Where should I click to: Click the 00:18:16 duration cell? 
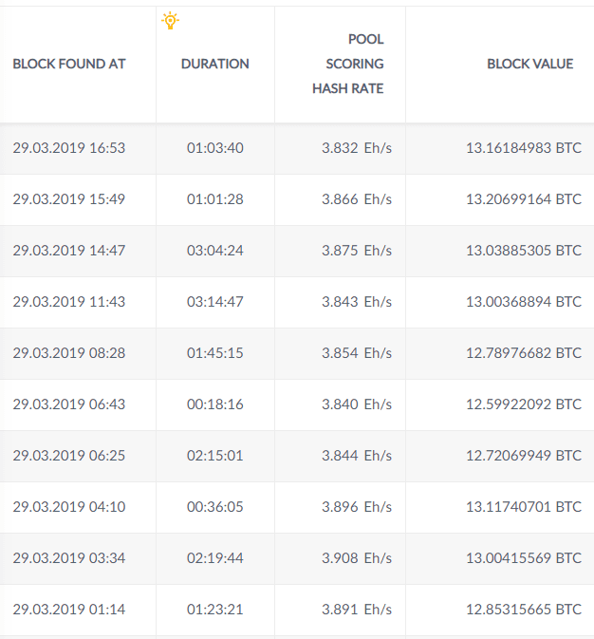coord(215,404)
